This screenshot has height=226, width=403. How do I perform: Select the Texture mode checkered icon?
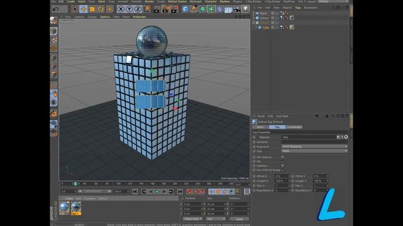coord(54,40)
